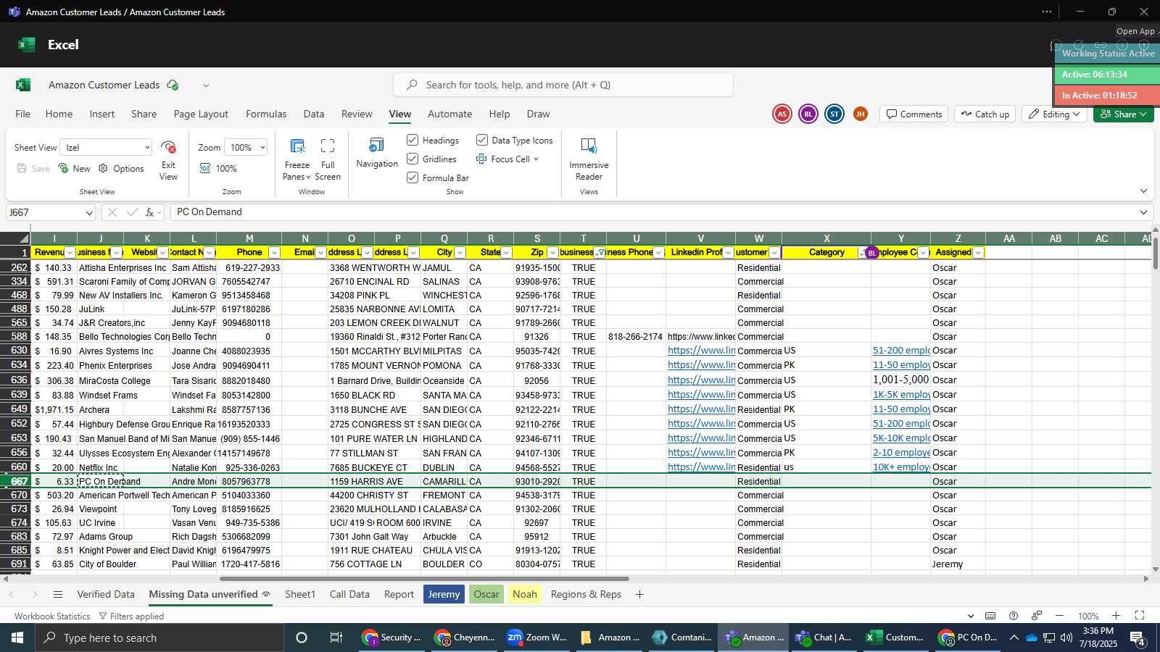Select row header 667
This screenshot has height=652, width=1160.
(x=15, y=482)
